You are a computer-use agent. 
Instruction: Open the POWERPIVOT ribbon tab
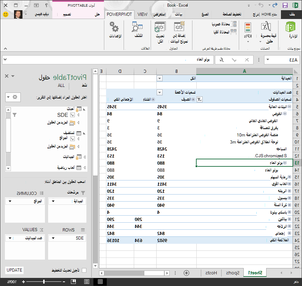tap(119, 14)
